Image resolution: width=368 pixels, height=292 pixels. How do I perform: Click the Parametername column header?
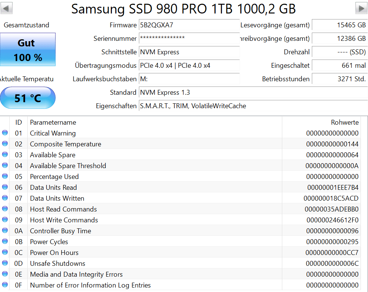tap(155, 122)
